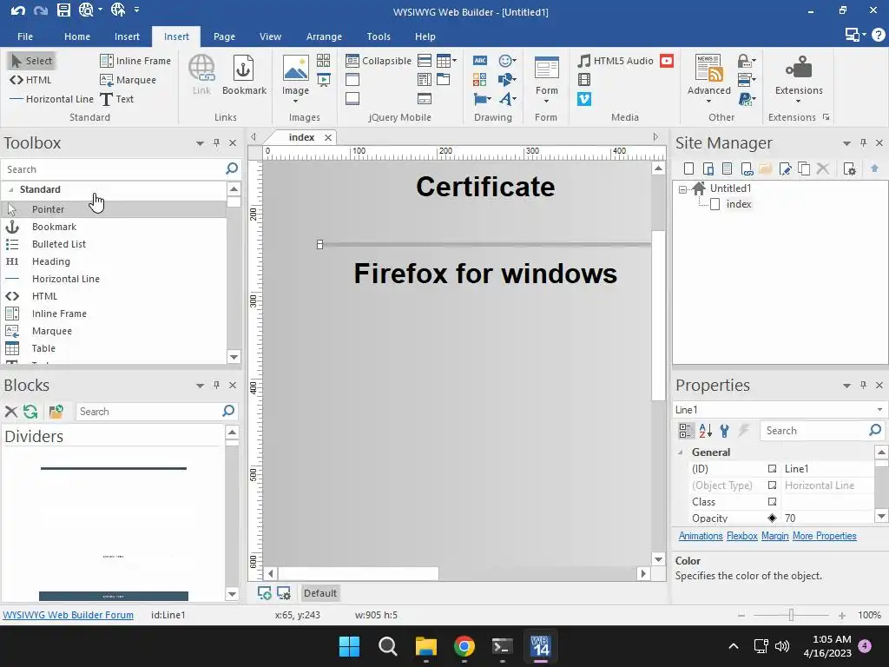889x667 pixels.
Task: Open the smiley shapes dropdown in Drawing
Action: [x=514, y=61]
